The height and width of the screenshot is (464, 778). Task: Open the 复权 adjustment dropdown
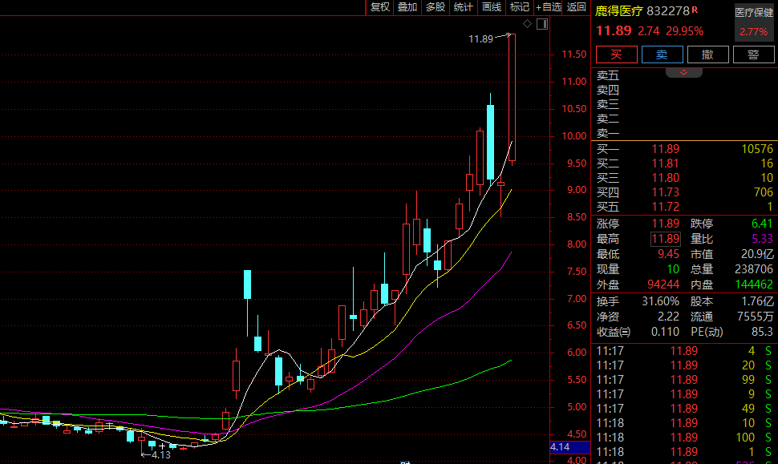pos(379,7)
